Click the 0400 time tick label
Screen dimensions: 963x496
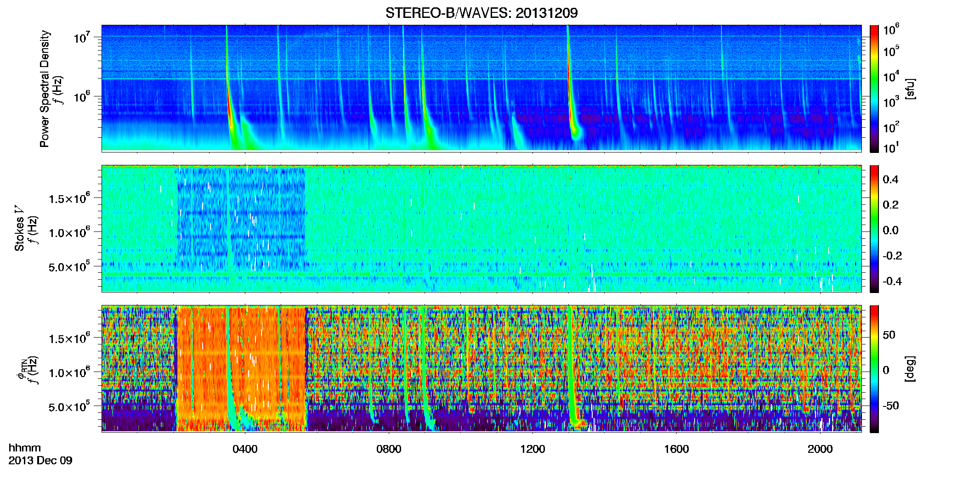click(x=245, y=449)
